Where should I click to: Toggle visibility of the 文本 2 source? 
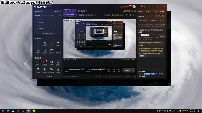click(55, 19)
